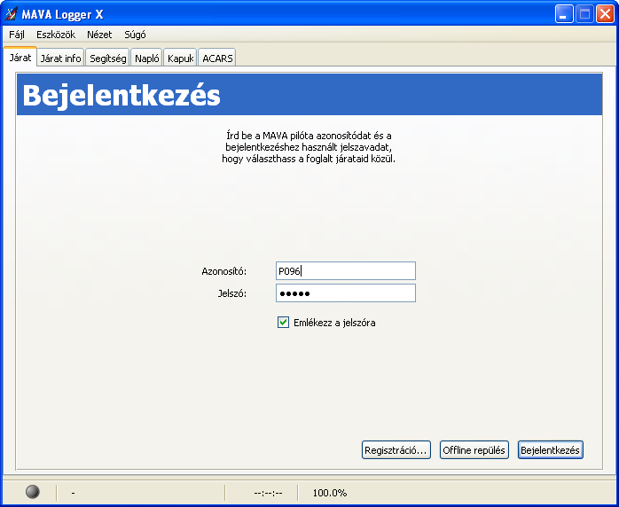The image size is (619, 507).
Task: Switch to the Járat tab
Action: [x=20, y=58]
